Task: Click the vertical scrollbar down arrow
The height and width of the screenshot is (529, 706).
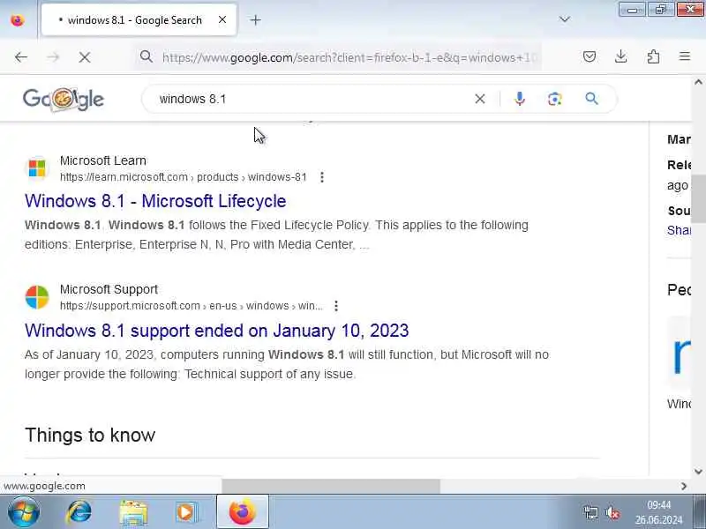Action: pyautogui.click(x=698, y=472)
